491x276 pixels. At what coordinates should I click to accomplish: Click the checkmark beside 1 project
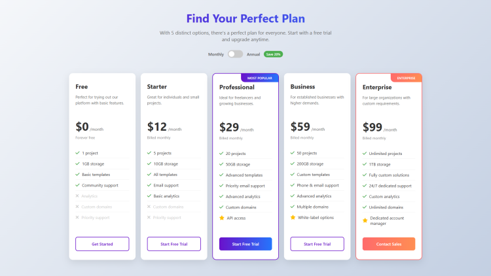[78, 153]
